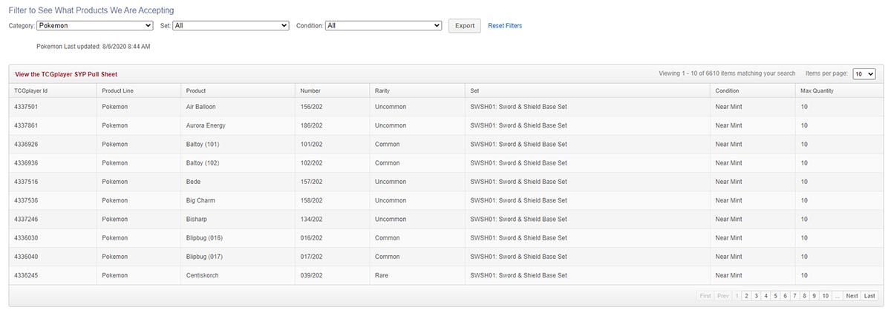The height and width of the screenshot is (316, 891).
Task: Open the Condition filter dropdown
Action: 384,25
